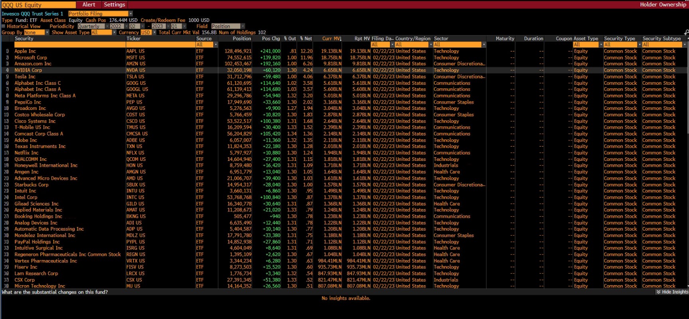Open the Portfolio Filing dropdown

(x=100, y=14)
